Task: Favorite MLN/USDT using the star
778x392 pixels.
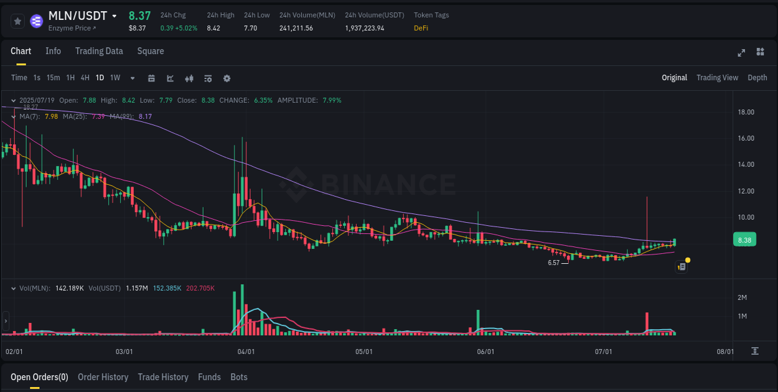Action: click(x=17, y=21)
